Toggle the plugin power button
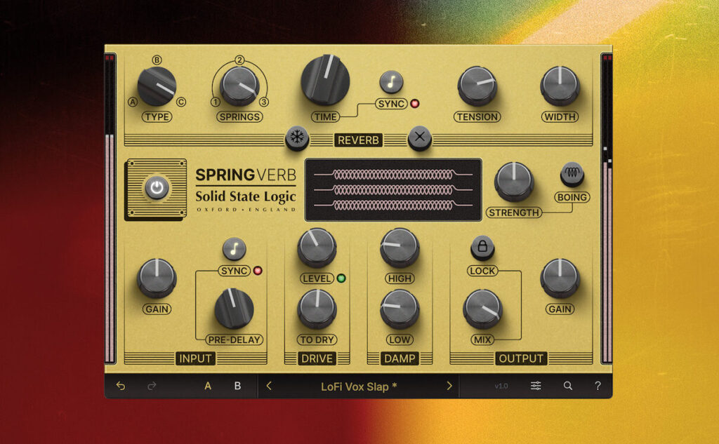719x444 pixels. (x=156, y=187)
